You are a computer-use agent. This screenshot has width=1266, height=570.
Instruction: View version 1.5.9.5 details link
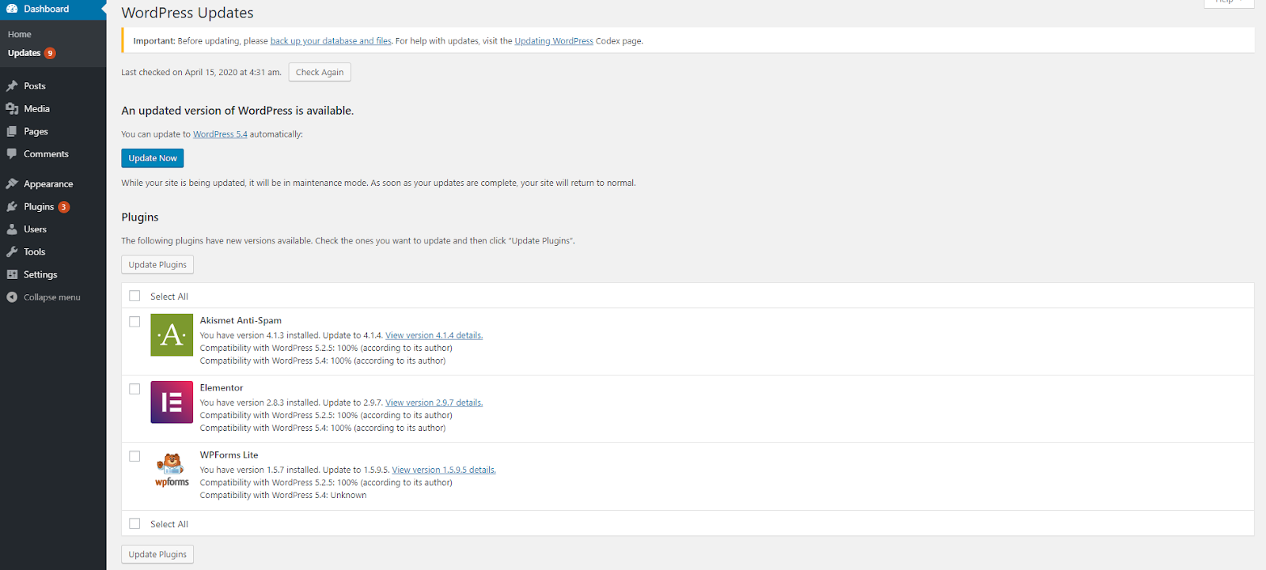coord(444,470)
